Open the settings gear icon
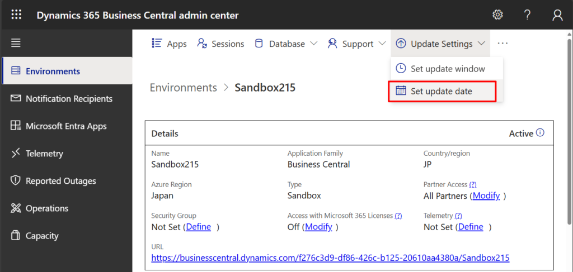The height and width of the screenshot is (272, 573). (x=497, y=15)
